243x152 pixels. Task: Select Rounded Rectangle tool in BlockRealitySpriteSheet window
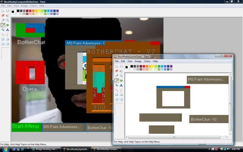click(121, 100)
